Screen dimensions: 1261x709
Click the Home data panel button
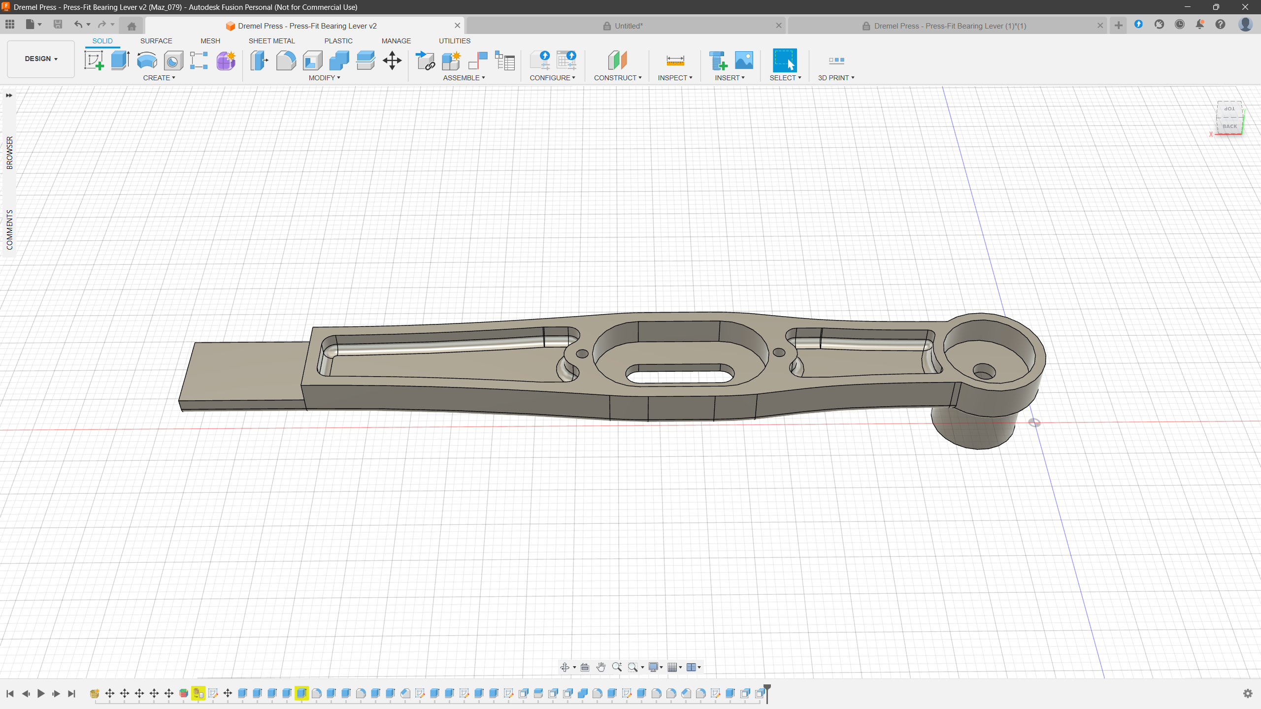(132, 26)
